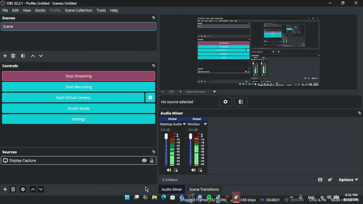Expand the Desktop Audio channel dropdown arrow
This screenshot has height=204, width=363.
tap(184, 124)
